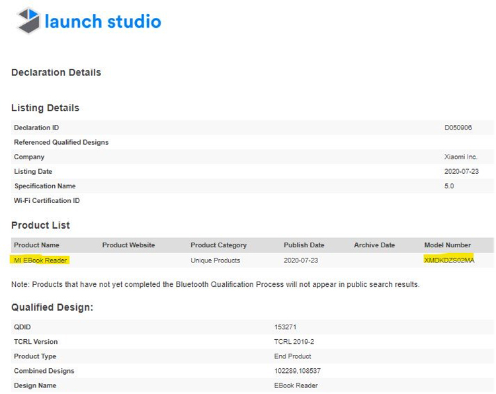The image size is (496, 394).
Task: Select the combined designs value 102289,108537
Action: (298, 371)
